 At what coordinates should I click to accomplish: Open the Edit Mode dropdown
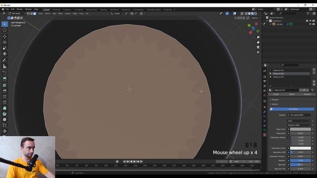coord(17,13)
